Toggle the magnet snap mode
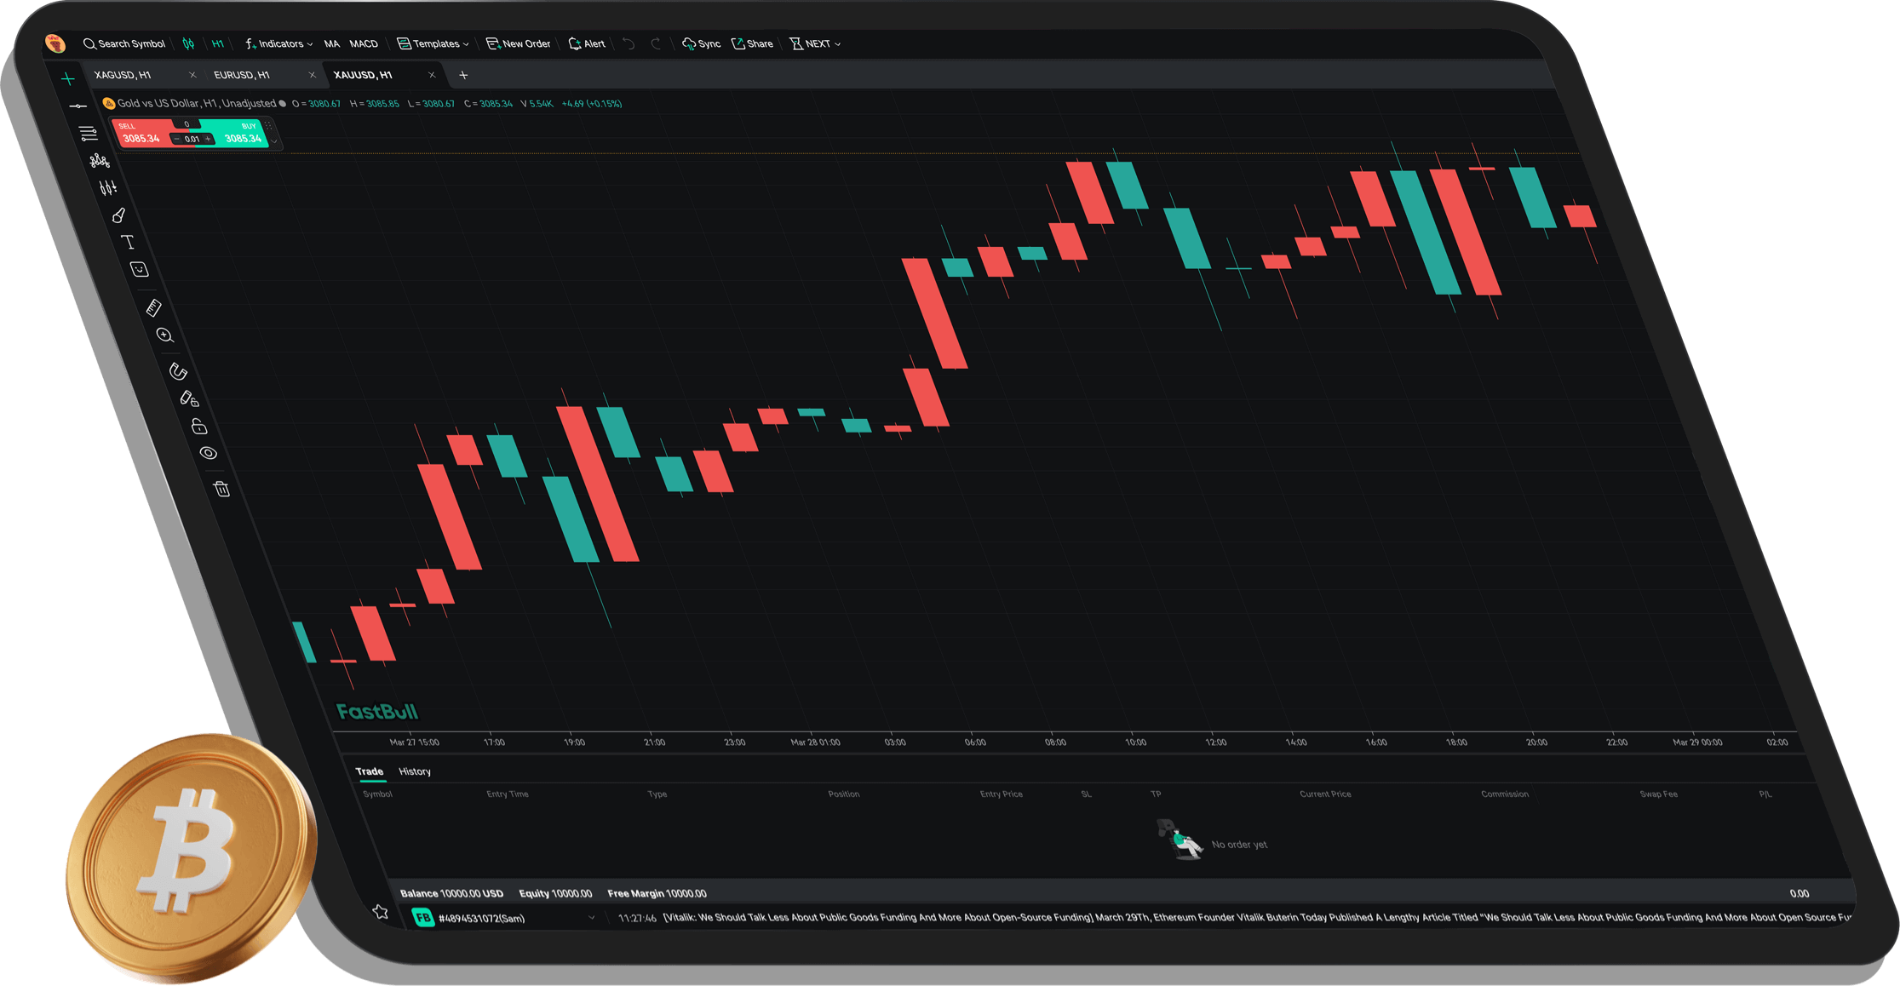Image resolution: width=1900 pixels, height=986 pixels. [x=178, y=371]
